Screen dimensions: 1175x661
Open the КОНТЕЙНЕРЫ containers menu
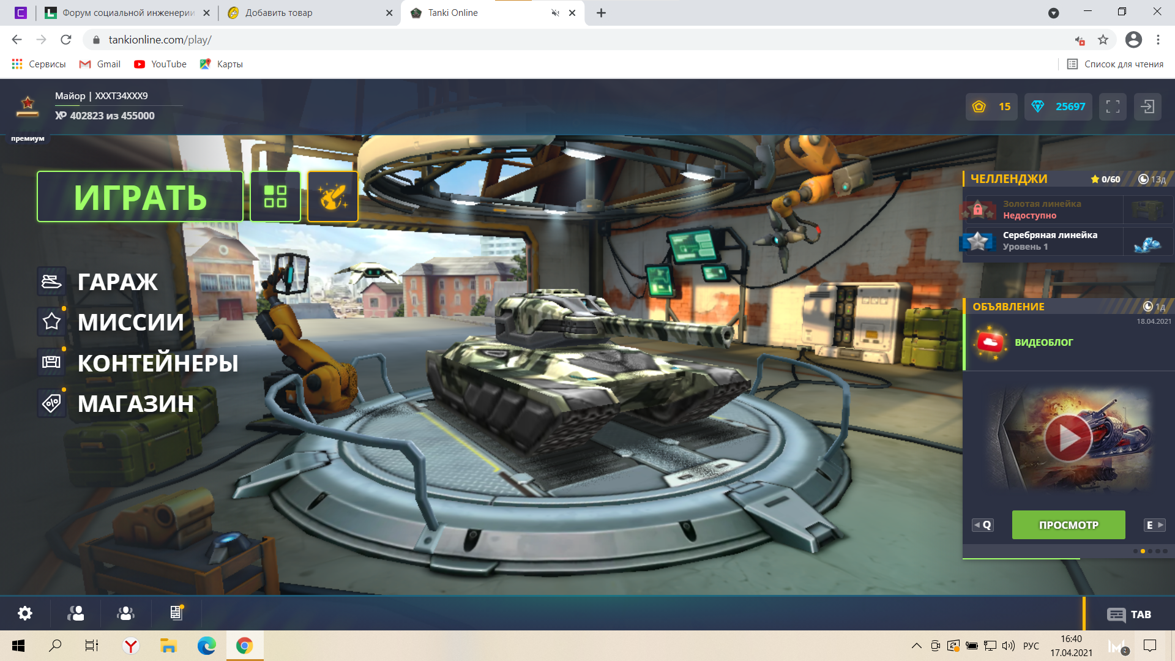[158, 363]
